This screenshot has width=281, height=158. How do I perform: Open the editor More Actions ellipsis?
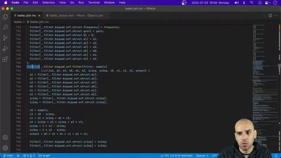276,16
